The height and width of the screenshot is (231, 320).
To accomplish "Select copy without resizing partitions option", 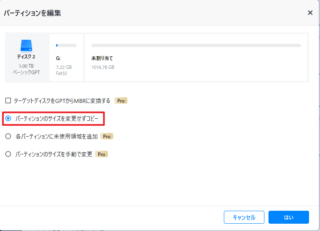I will (8, 118).
